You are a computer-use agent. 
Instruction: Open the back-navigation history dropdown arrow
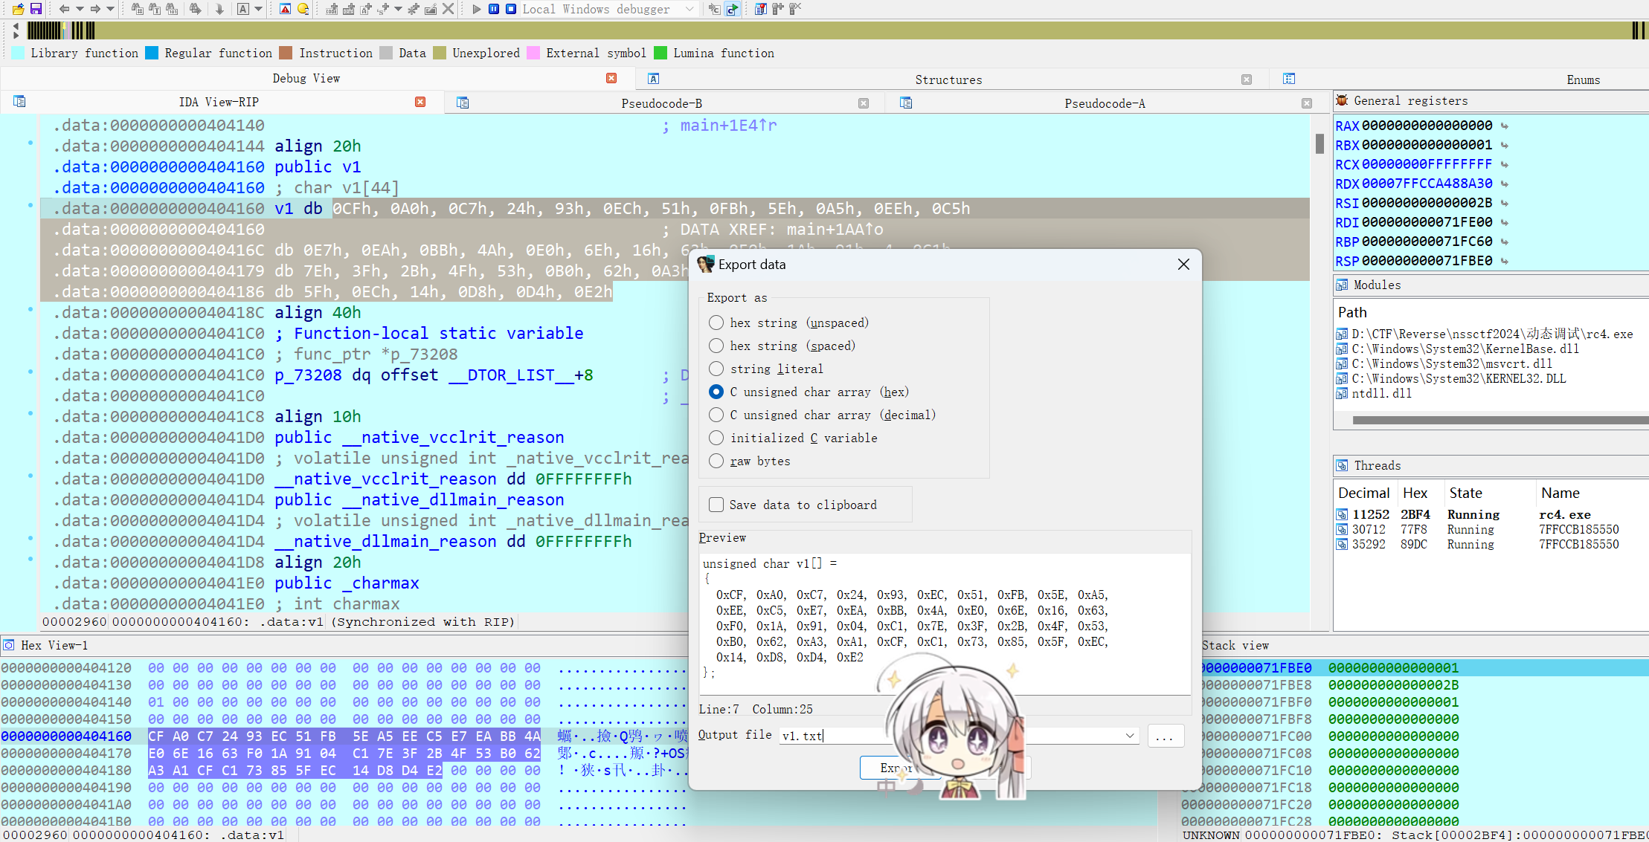[80, 9]
